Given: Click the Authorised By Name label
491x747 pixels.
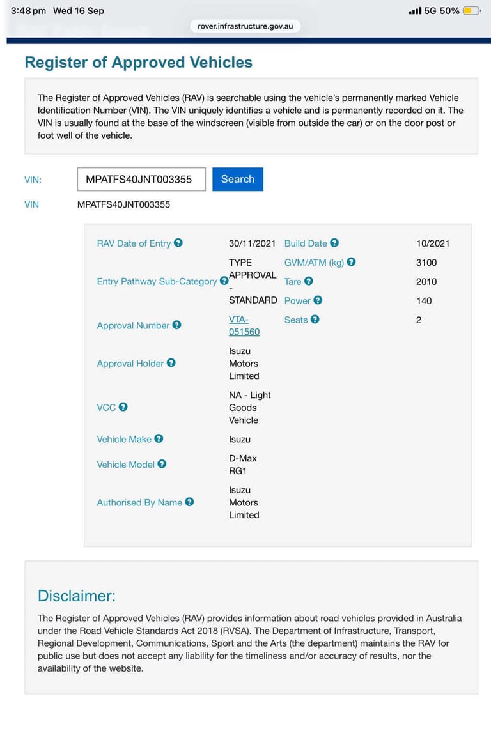Looking at the screenshot, I should 139,503.
